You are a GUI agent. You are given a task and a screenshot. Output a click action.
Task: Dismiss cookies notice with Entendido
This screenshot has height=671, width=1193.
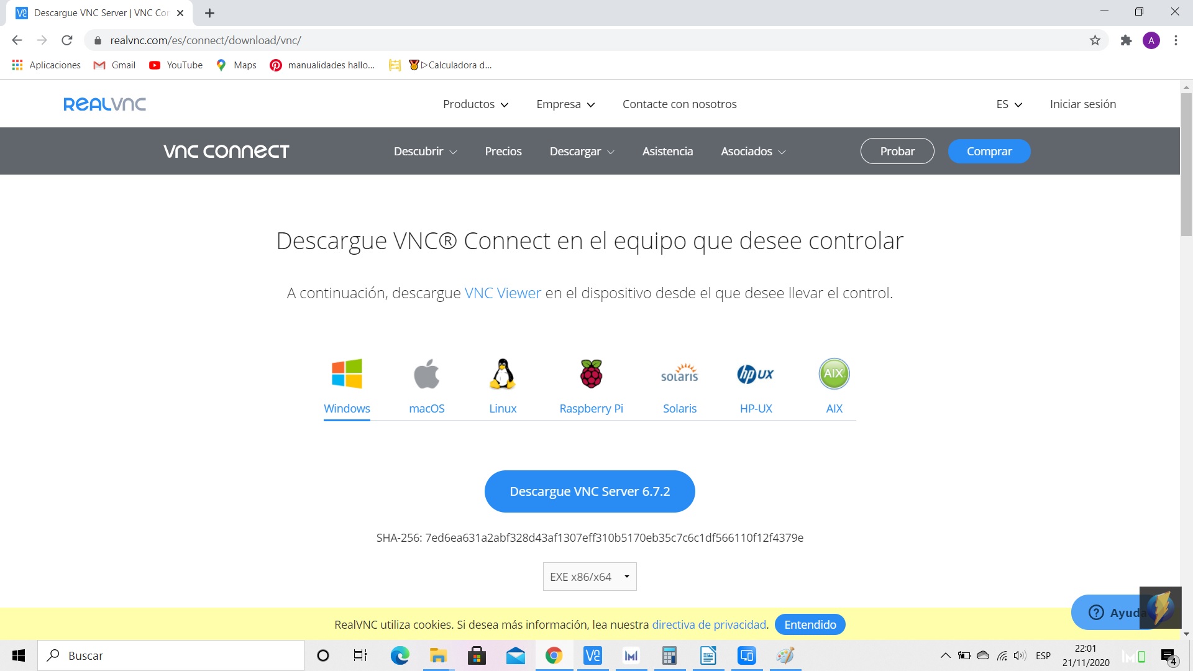pos(810,624)
